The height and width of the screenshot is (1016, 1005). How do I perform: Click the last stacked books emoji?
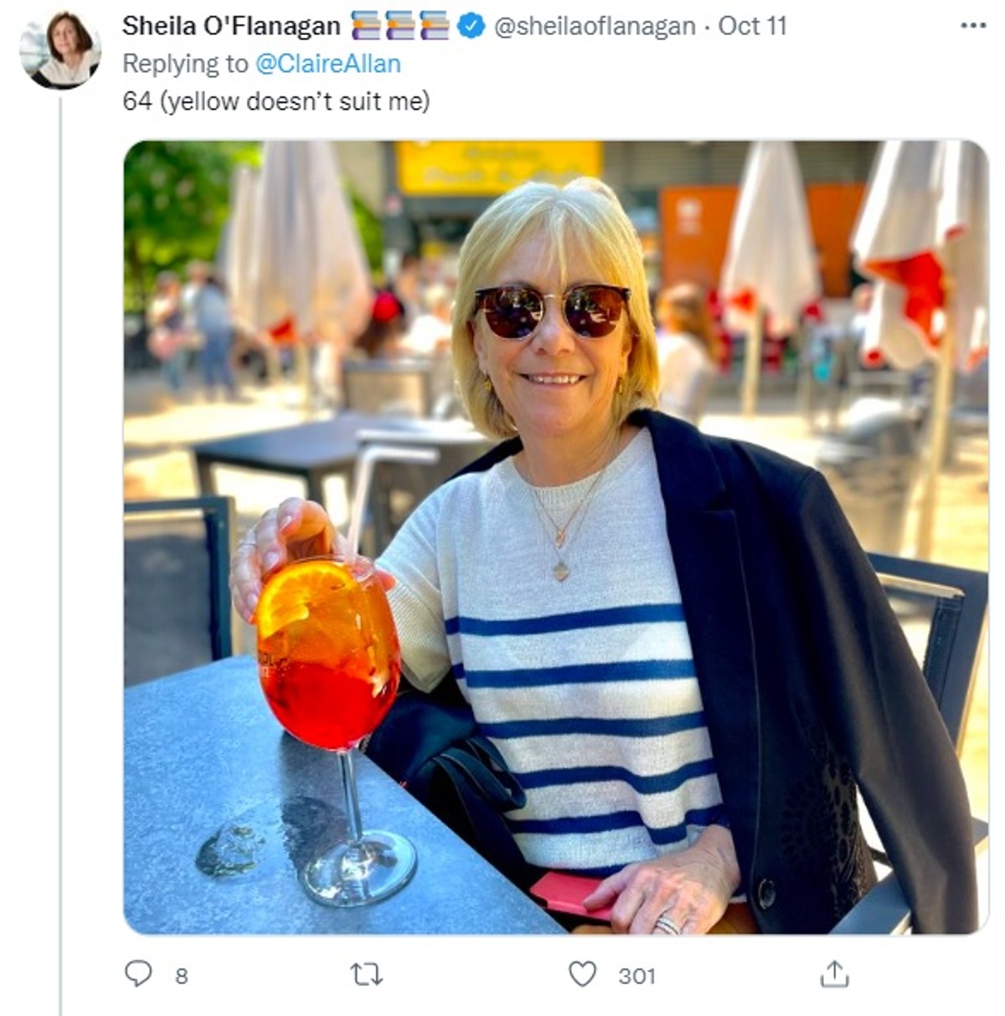coord(434,26)
